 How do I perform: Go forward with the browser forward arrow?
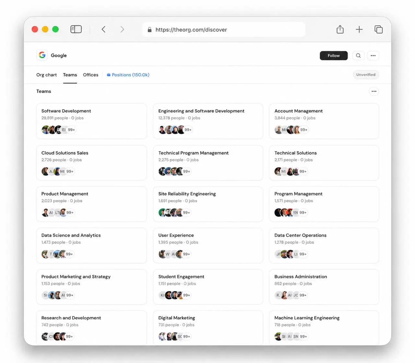(122, 29)
